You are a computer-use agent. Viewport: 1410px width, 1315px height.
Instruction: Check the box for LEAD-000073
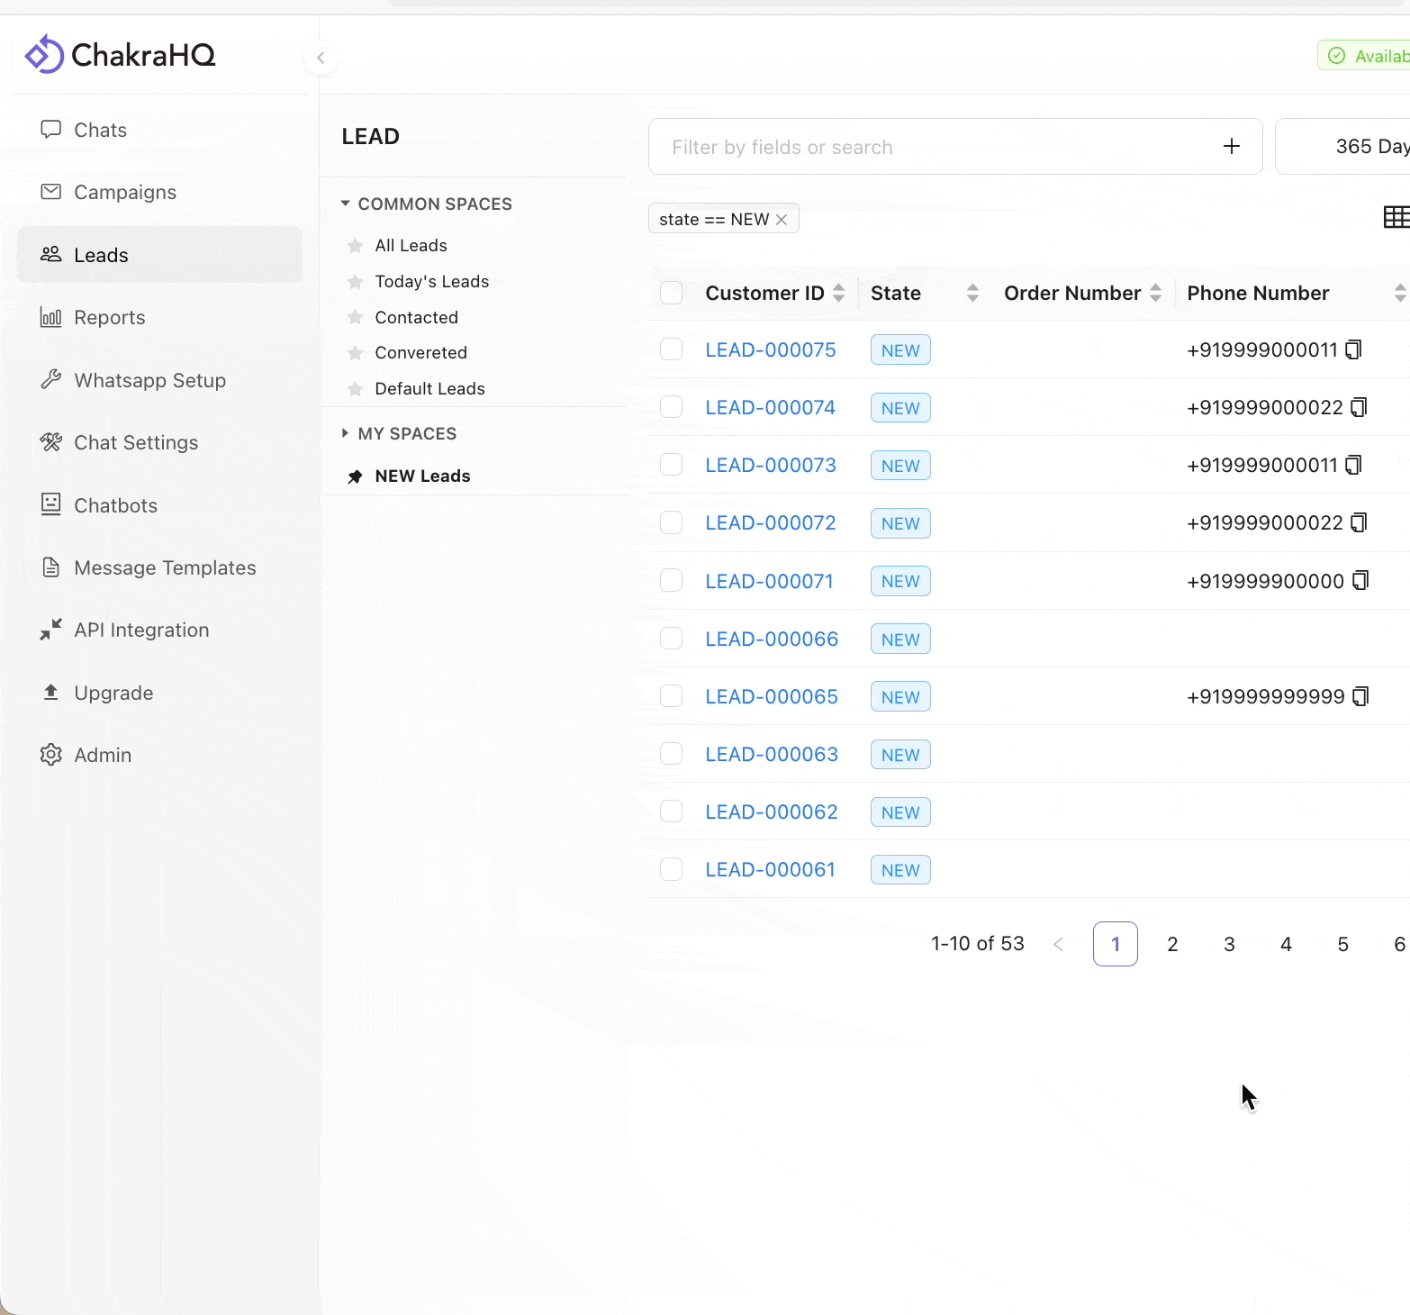[x=672, y=465]
